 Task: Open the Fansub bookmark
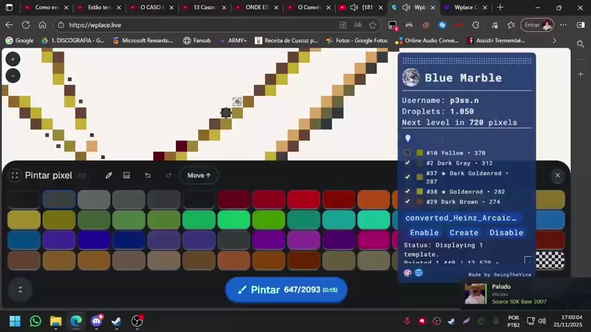pos(197,41)
